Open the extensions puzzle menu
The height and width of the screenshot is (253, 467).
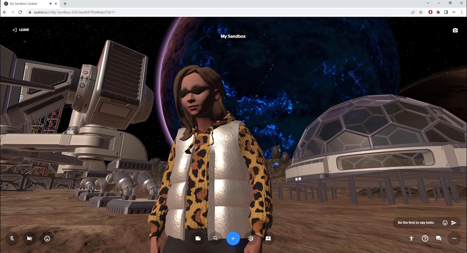pos(438,12)
